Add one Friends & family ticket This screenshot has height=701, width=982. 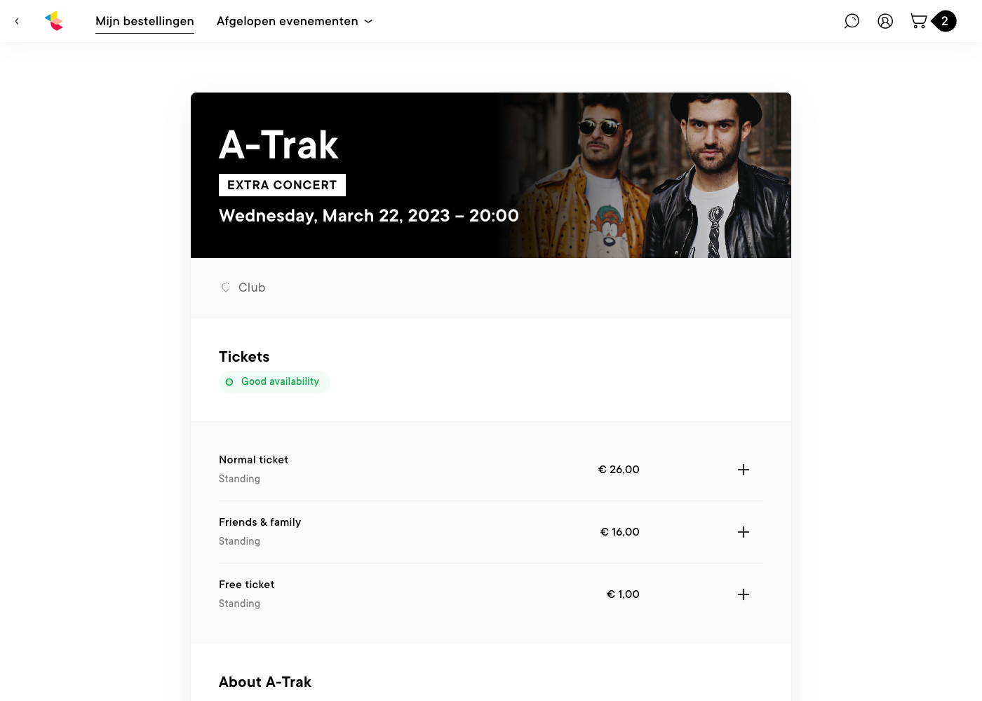[x=744, y=532]
